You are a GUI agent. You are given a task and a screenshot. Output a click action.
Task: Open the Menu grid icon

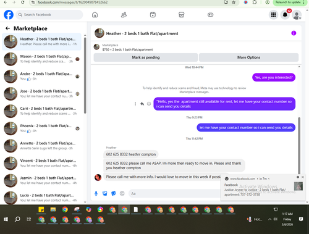point(273,15)
